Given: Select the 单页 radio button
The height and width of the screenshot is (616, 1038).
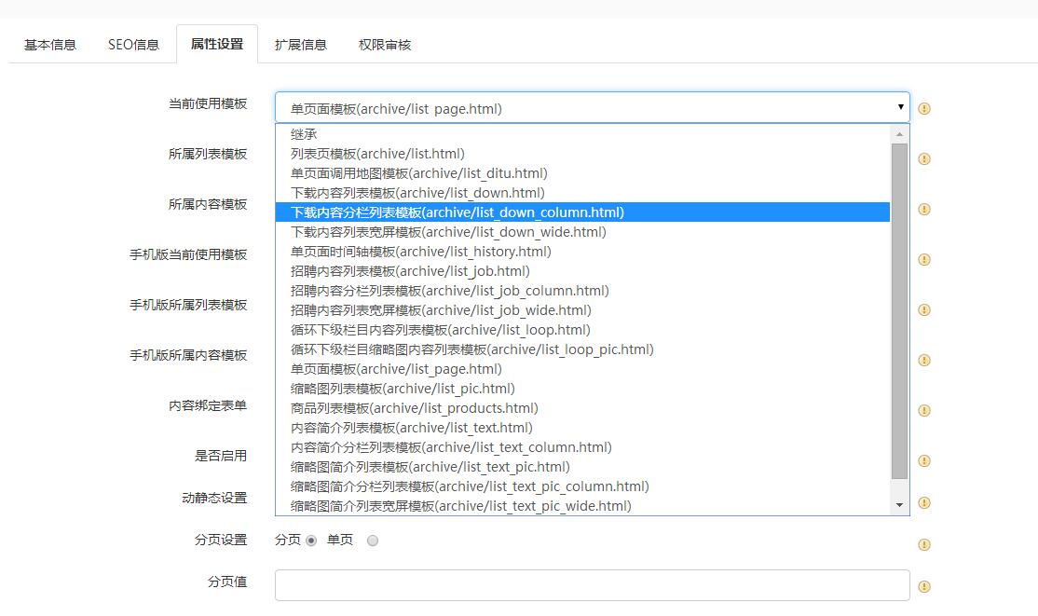Looking at the screenshot, I should tap(373, 541).
